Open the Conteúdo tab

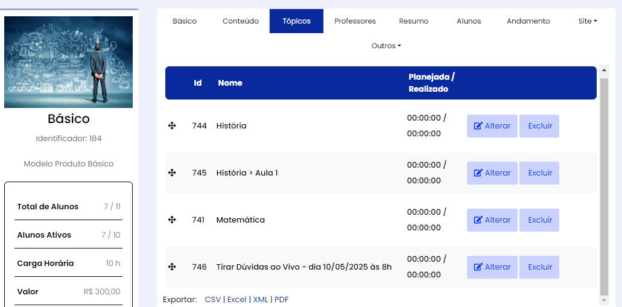point(241,21)
